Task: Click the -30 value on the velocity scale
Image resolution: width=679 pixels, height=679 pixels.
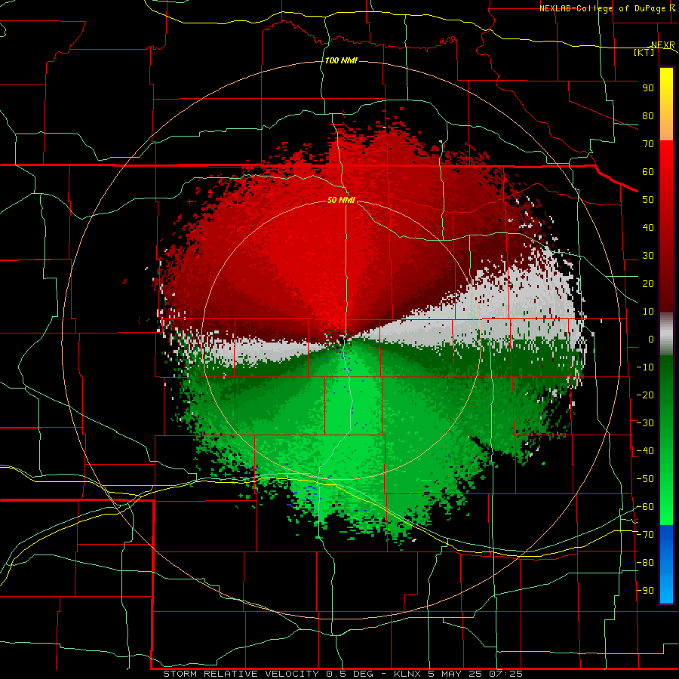Action: tap(645, 423)
